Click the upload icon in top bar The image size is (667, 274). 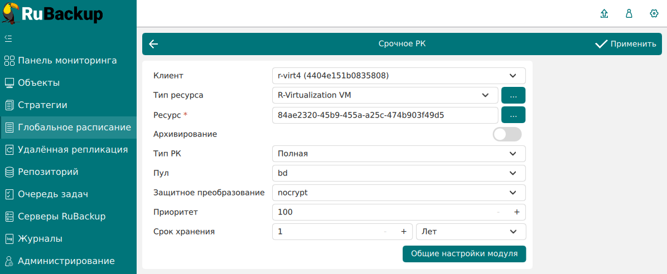[x=604, y=14]
